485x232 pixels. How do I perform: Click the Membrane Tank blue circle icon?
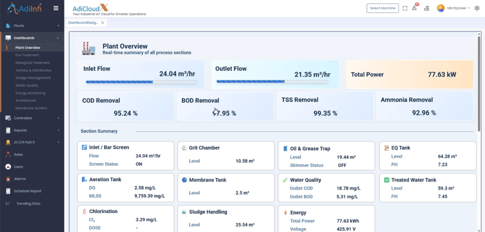[184, 180]
